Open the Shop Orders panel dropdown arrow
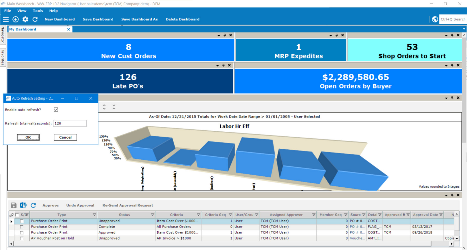The image size is (467, 250). pos(447,35)
